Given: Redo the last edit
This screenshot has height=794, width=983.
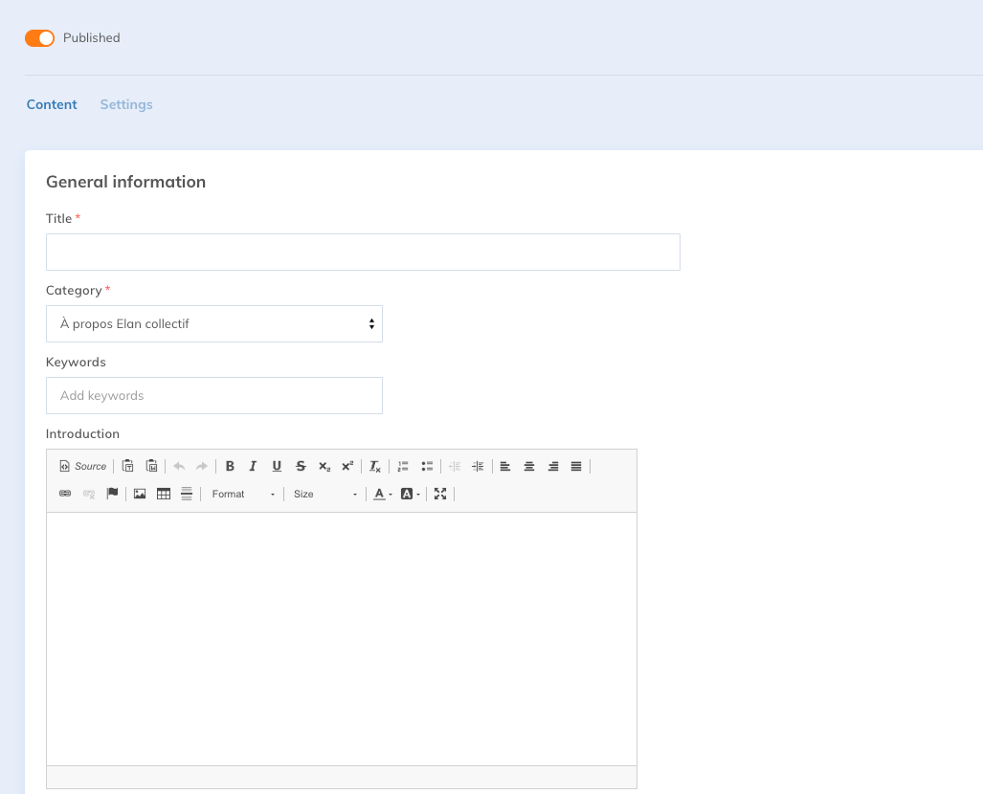Looking at the screenshot, I should [x=202, y=466].
